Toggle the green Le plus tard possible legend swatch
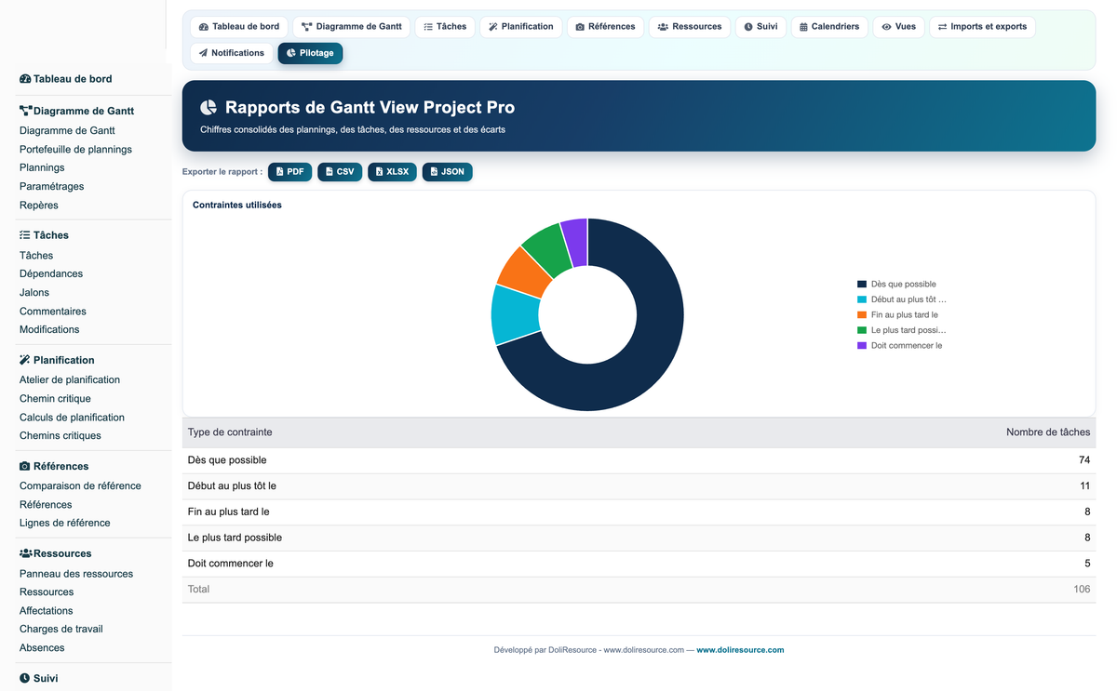 click(862, 330)
